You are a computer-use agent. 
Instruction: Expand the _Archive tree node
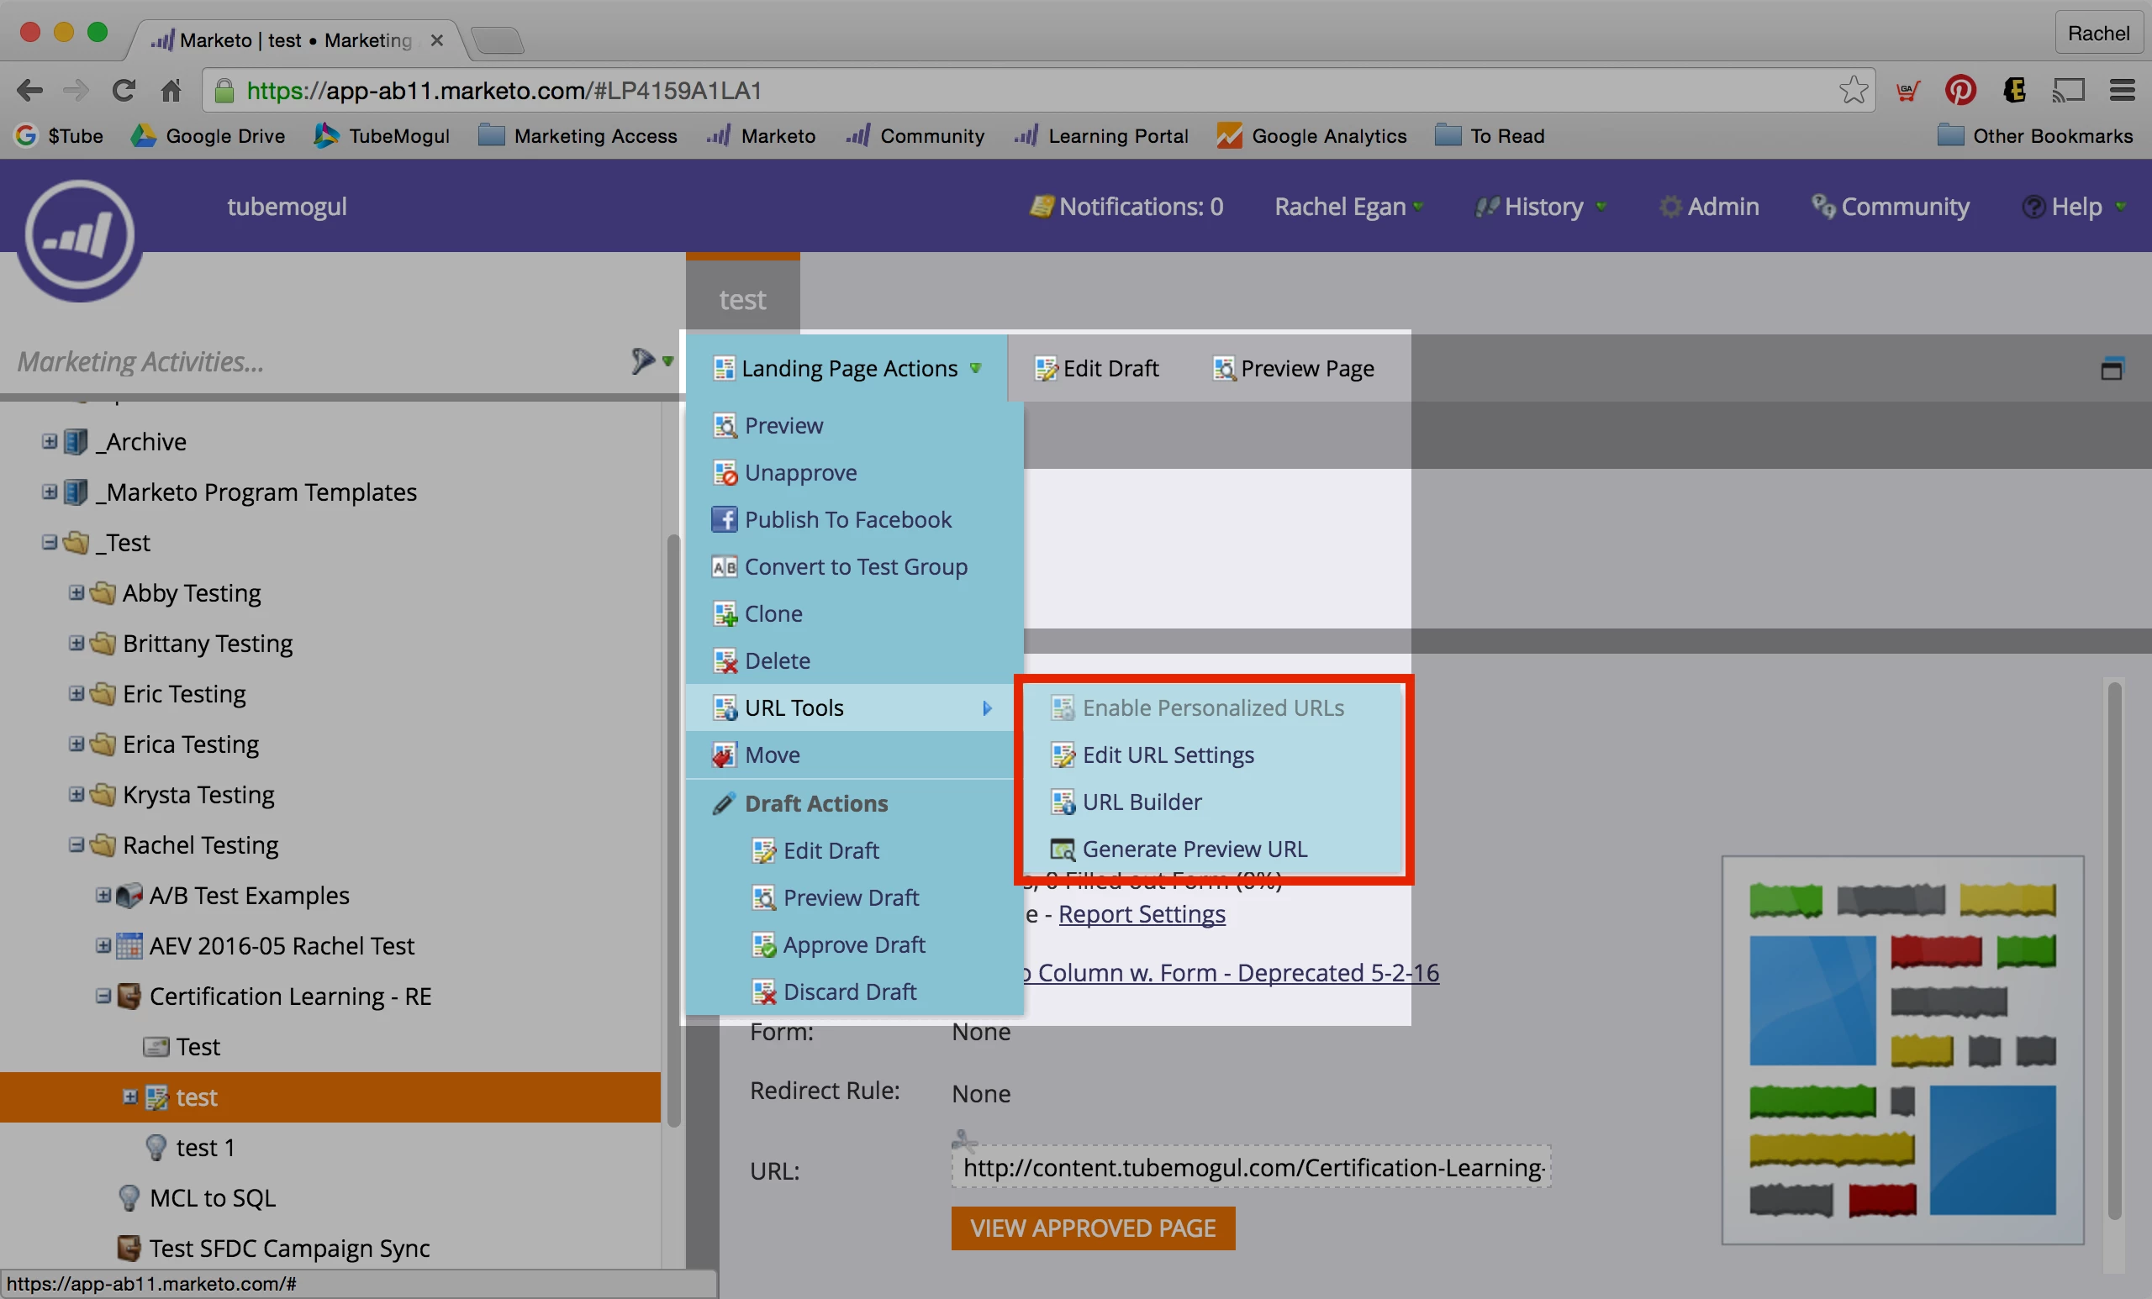[50, 442]
